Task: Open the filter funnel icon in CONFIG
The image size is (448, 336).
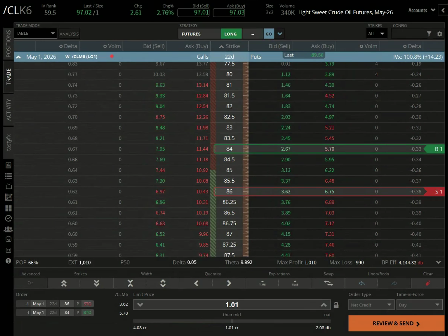Action: 429,34
